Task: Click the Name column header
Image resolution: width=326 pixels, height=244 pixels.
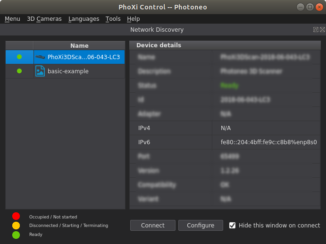Action: point(79,45)
